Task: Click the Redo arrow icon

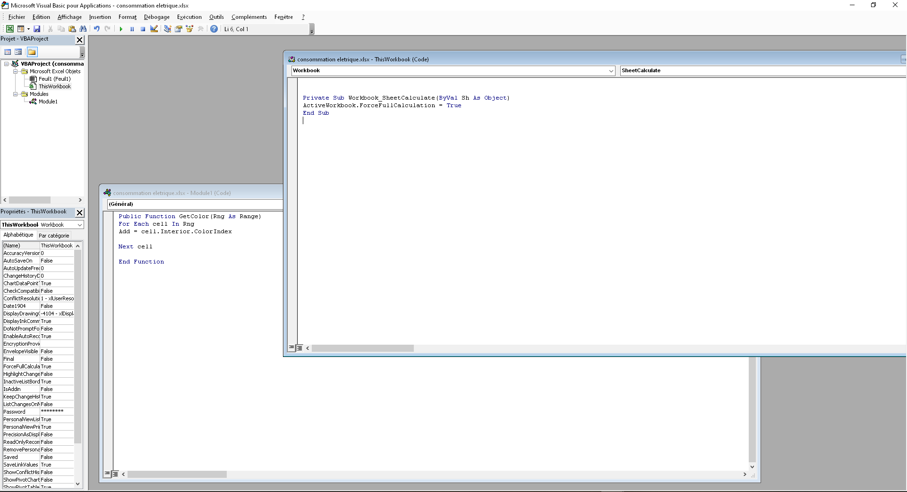Action: tap(108, 29)
